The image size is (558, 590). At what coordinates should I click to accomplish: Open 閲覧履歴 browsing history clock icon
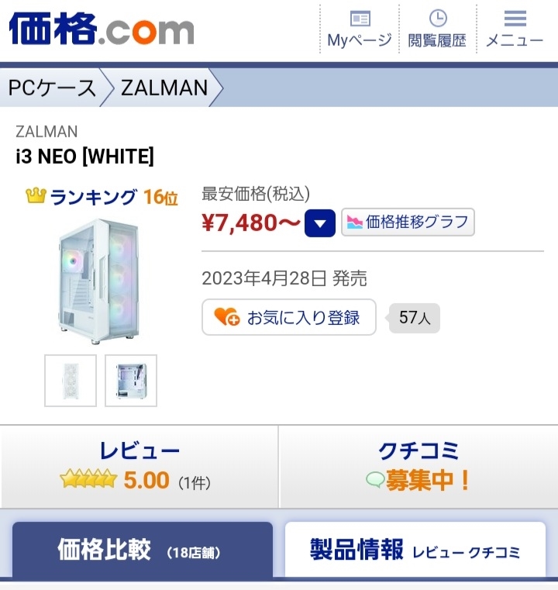coord(438,19)
